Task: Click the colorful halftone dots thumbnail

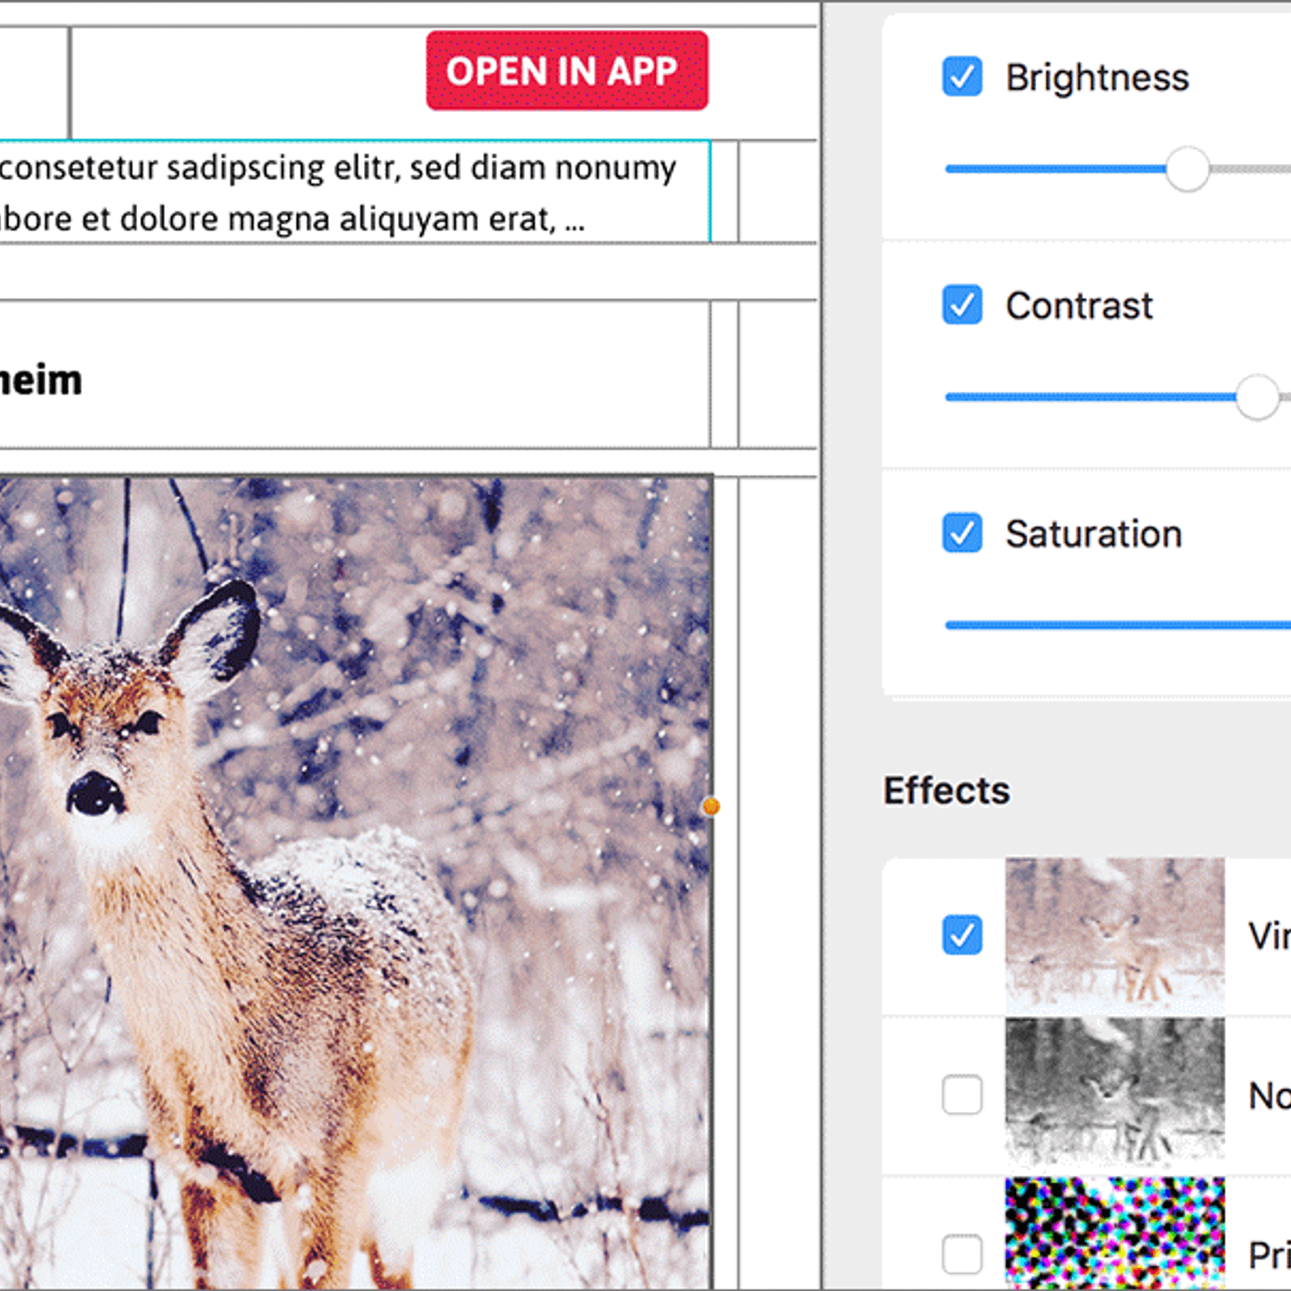Action: click(x=1114, y=1235)
